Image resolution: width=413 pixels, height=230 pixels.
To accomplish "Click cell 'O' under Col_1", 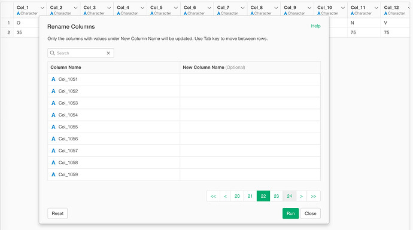I will click(x=19, y=23).
